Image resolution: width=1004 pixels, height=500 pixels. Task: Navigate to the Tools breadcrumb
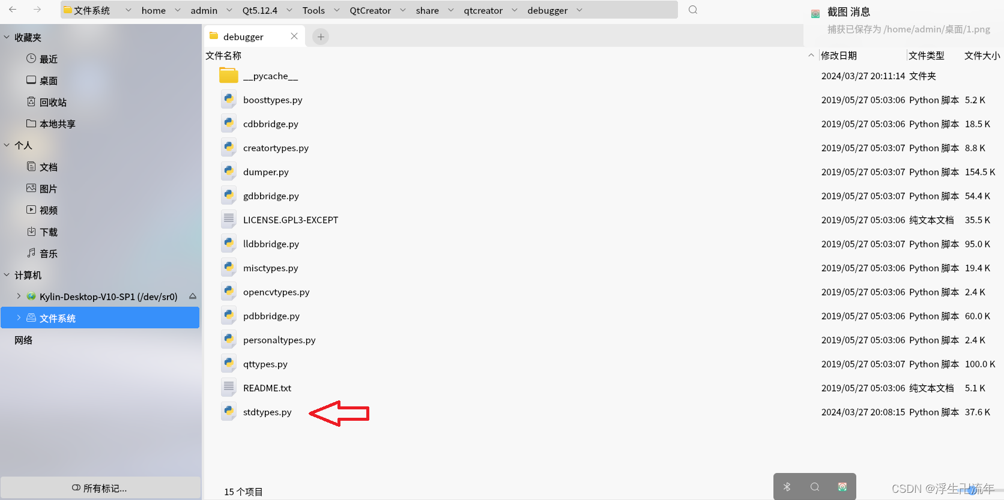(x=313, y=10)
